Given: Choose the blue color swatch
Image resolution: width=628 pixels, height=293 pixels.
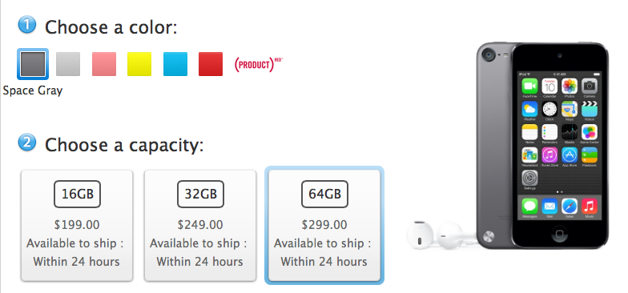Looking at the screenshot, I should tap(175, 64).
